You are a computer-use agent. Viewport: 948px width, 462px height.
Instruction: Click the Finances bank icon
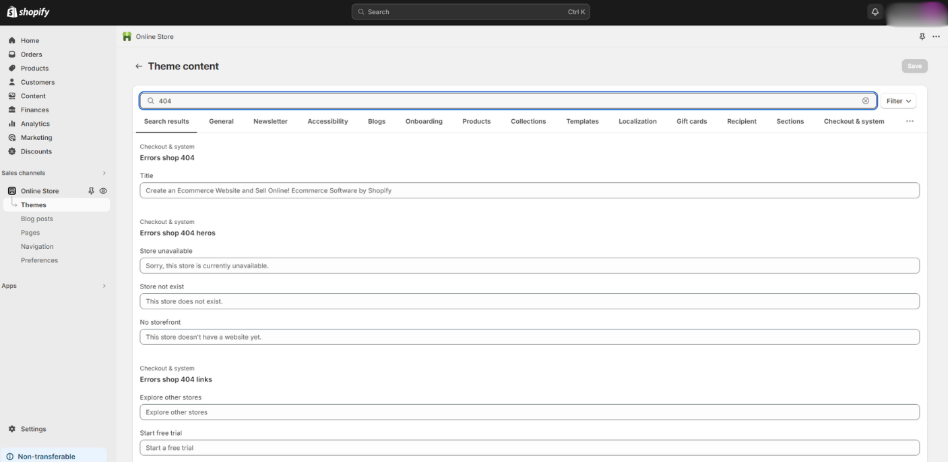(x=12, y=110)
